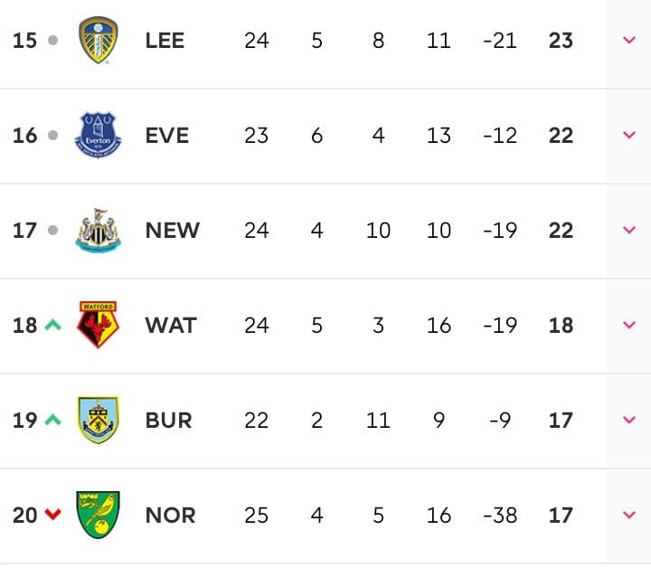The height and width of the screenshot is (568, 651).
Task: Click the Leeds United club crest
Action: pos(98,41)
